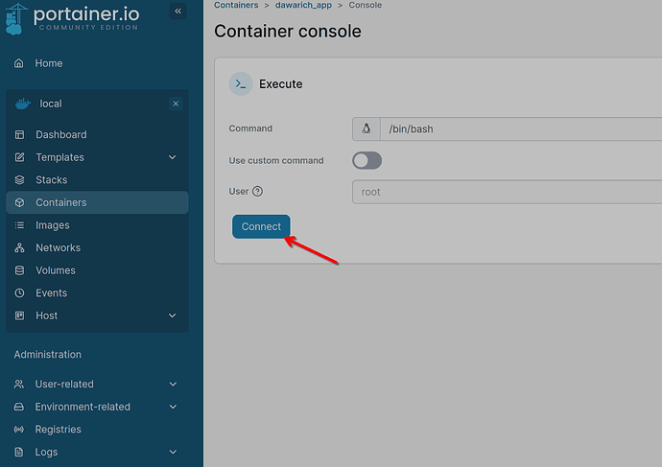The height and width of the screenshot is (467, 662).
Task: Click the Images list icon
Action: click(19, 225)
